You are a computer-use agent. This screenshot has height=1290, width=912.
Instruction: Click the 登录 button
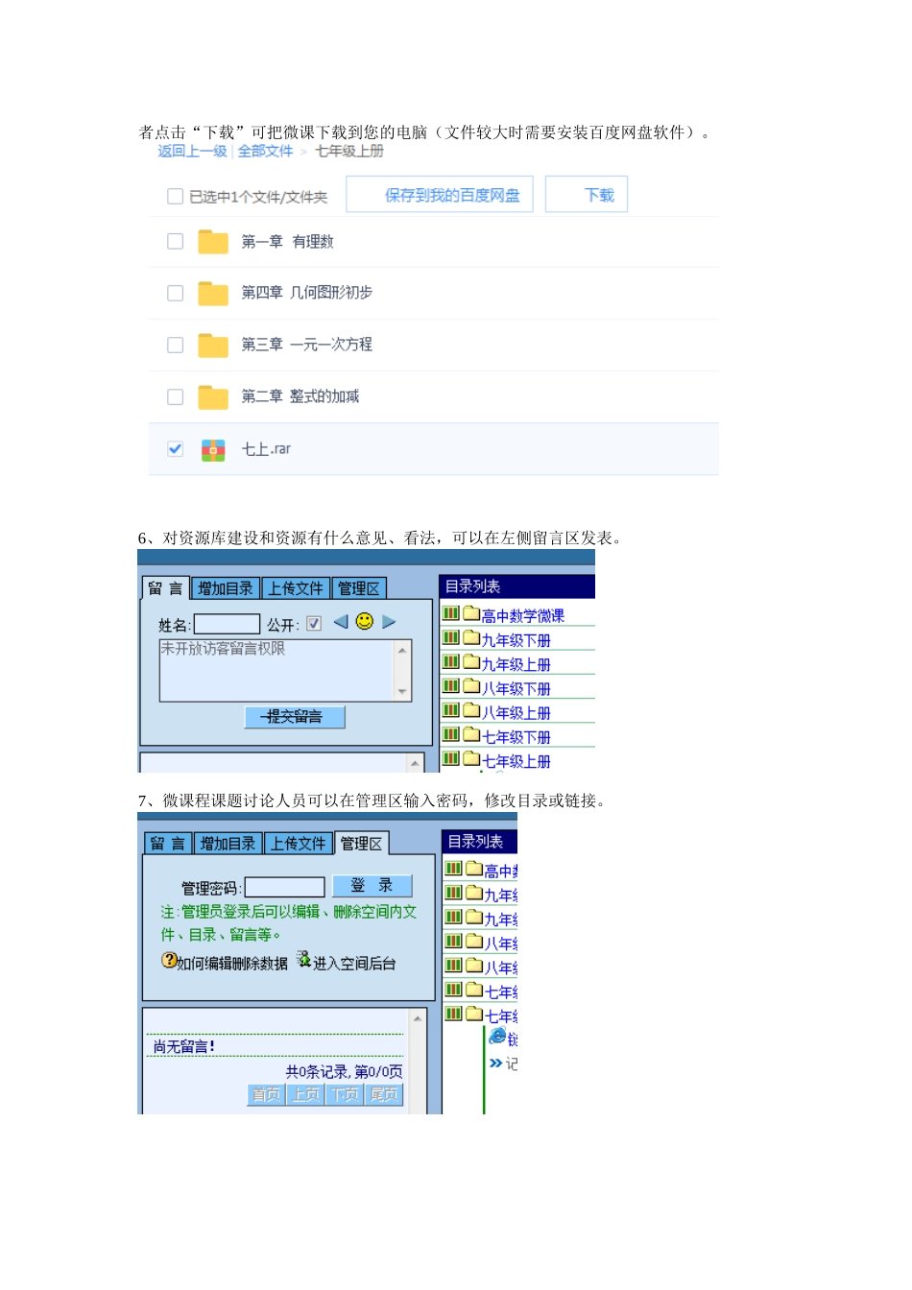[x=372, y=886]
